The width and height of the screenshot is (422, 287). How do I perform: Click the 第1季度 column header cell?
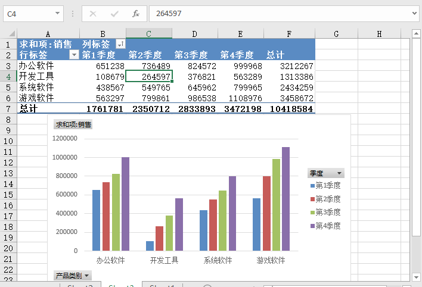(x=103, y=55)
